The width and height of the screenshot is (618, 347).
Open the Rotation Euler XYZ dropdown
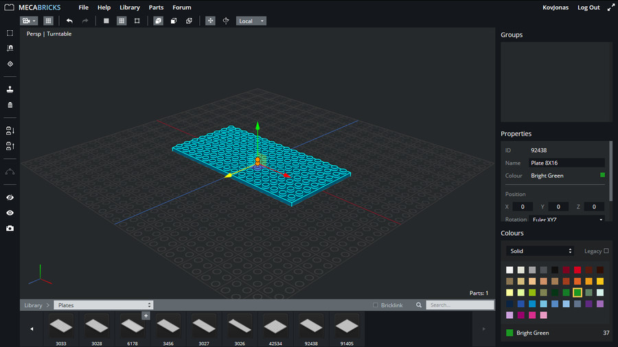tap(567, 219)
